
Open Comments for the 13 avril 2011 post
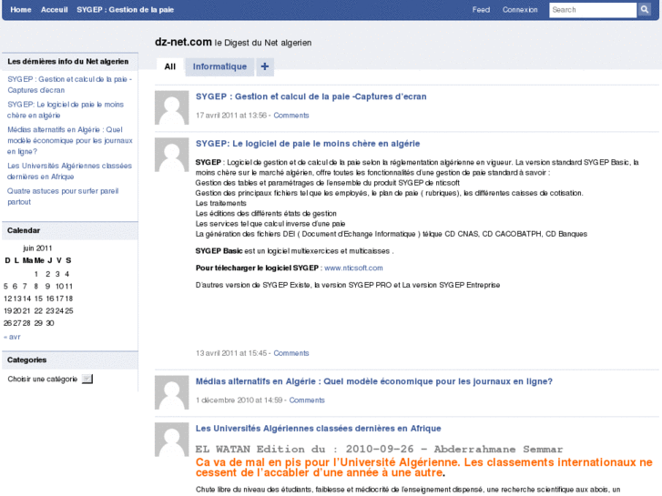point(290,353)
